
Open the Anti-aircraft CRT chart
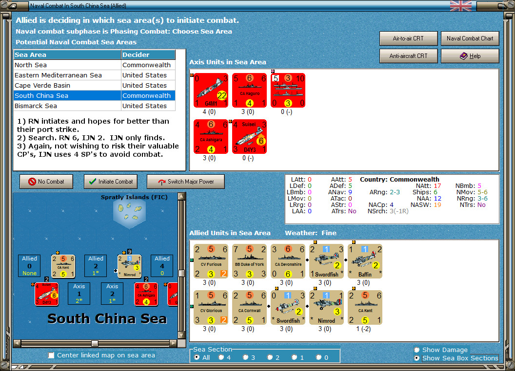pos(408,56)
